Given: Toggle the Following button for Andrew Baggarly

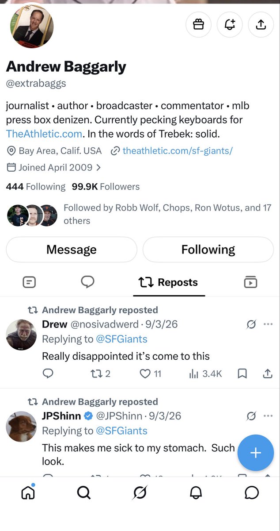Looking at the screenshot, I should click(208, 250).
